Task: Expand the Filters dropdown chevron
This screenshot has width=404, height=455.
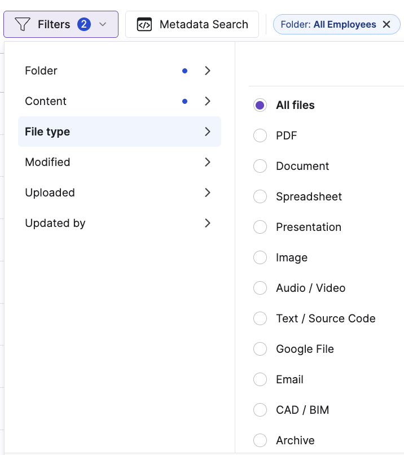Action: [103, 24]
